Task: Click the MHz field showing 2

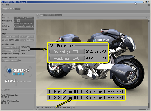Action: [15, 21]
